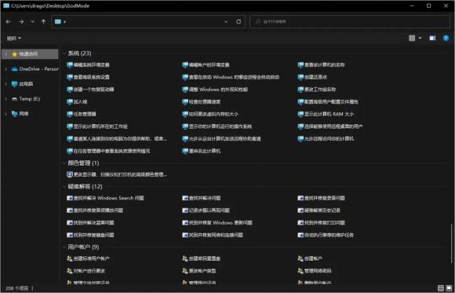The height and width of the screenshot is (293, 455).
Task: Open the 组织 (Organize) dropdown menu
Action: pos(14,38)
